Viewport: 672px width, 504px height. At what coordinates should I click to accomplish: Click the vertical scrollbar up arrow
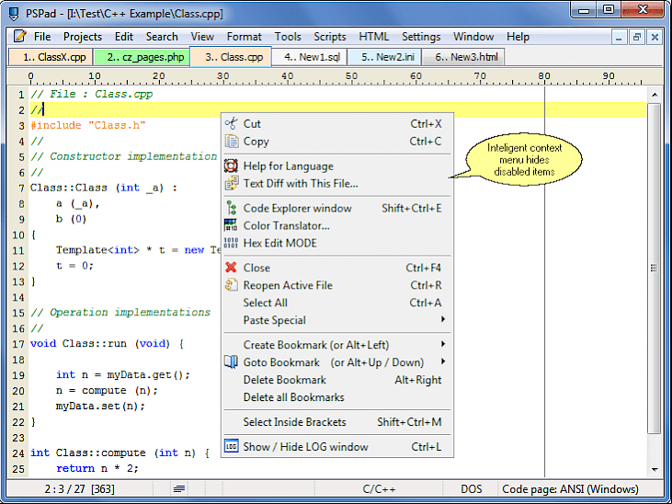pyautogui.click(x=655, y=95)
